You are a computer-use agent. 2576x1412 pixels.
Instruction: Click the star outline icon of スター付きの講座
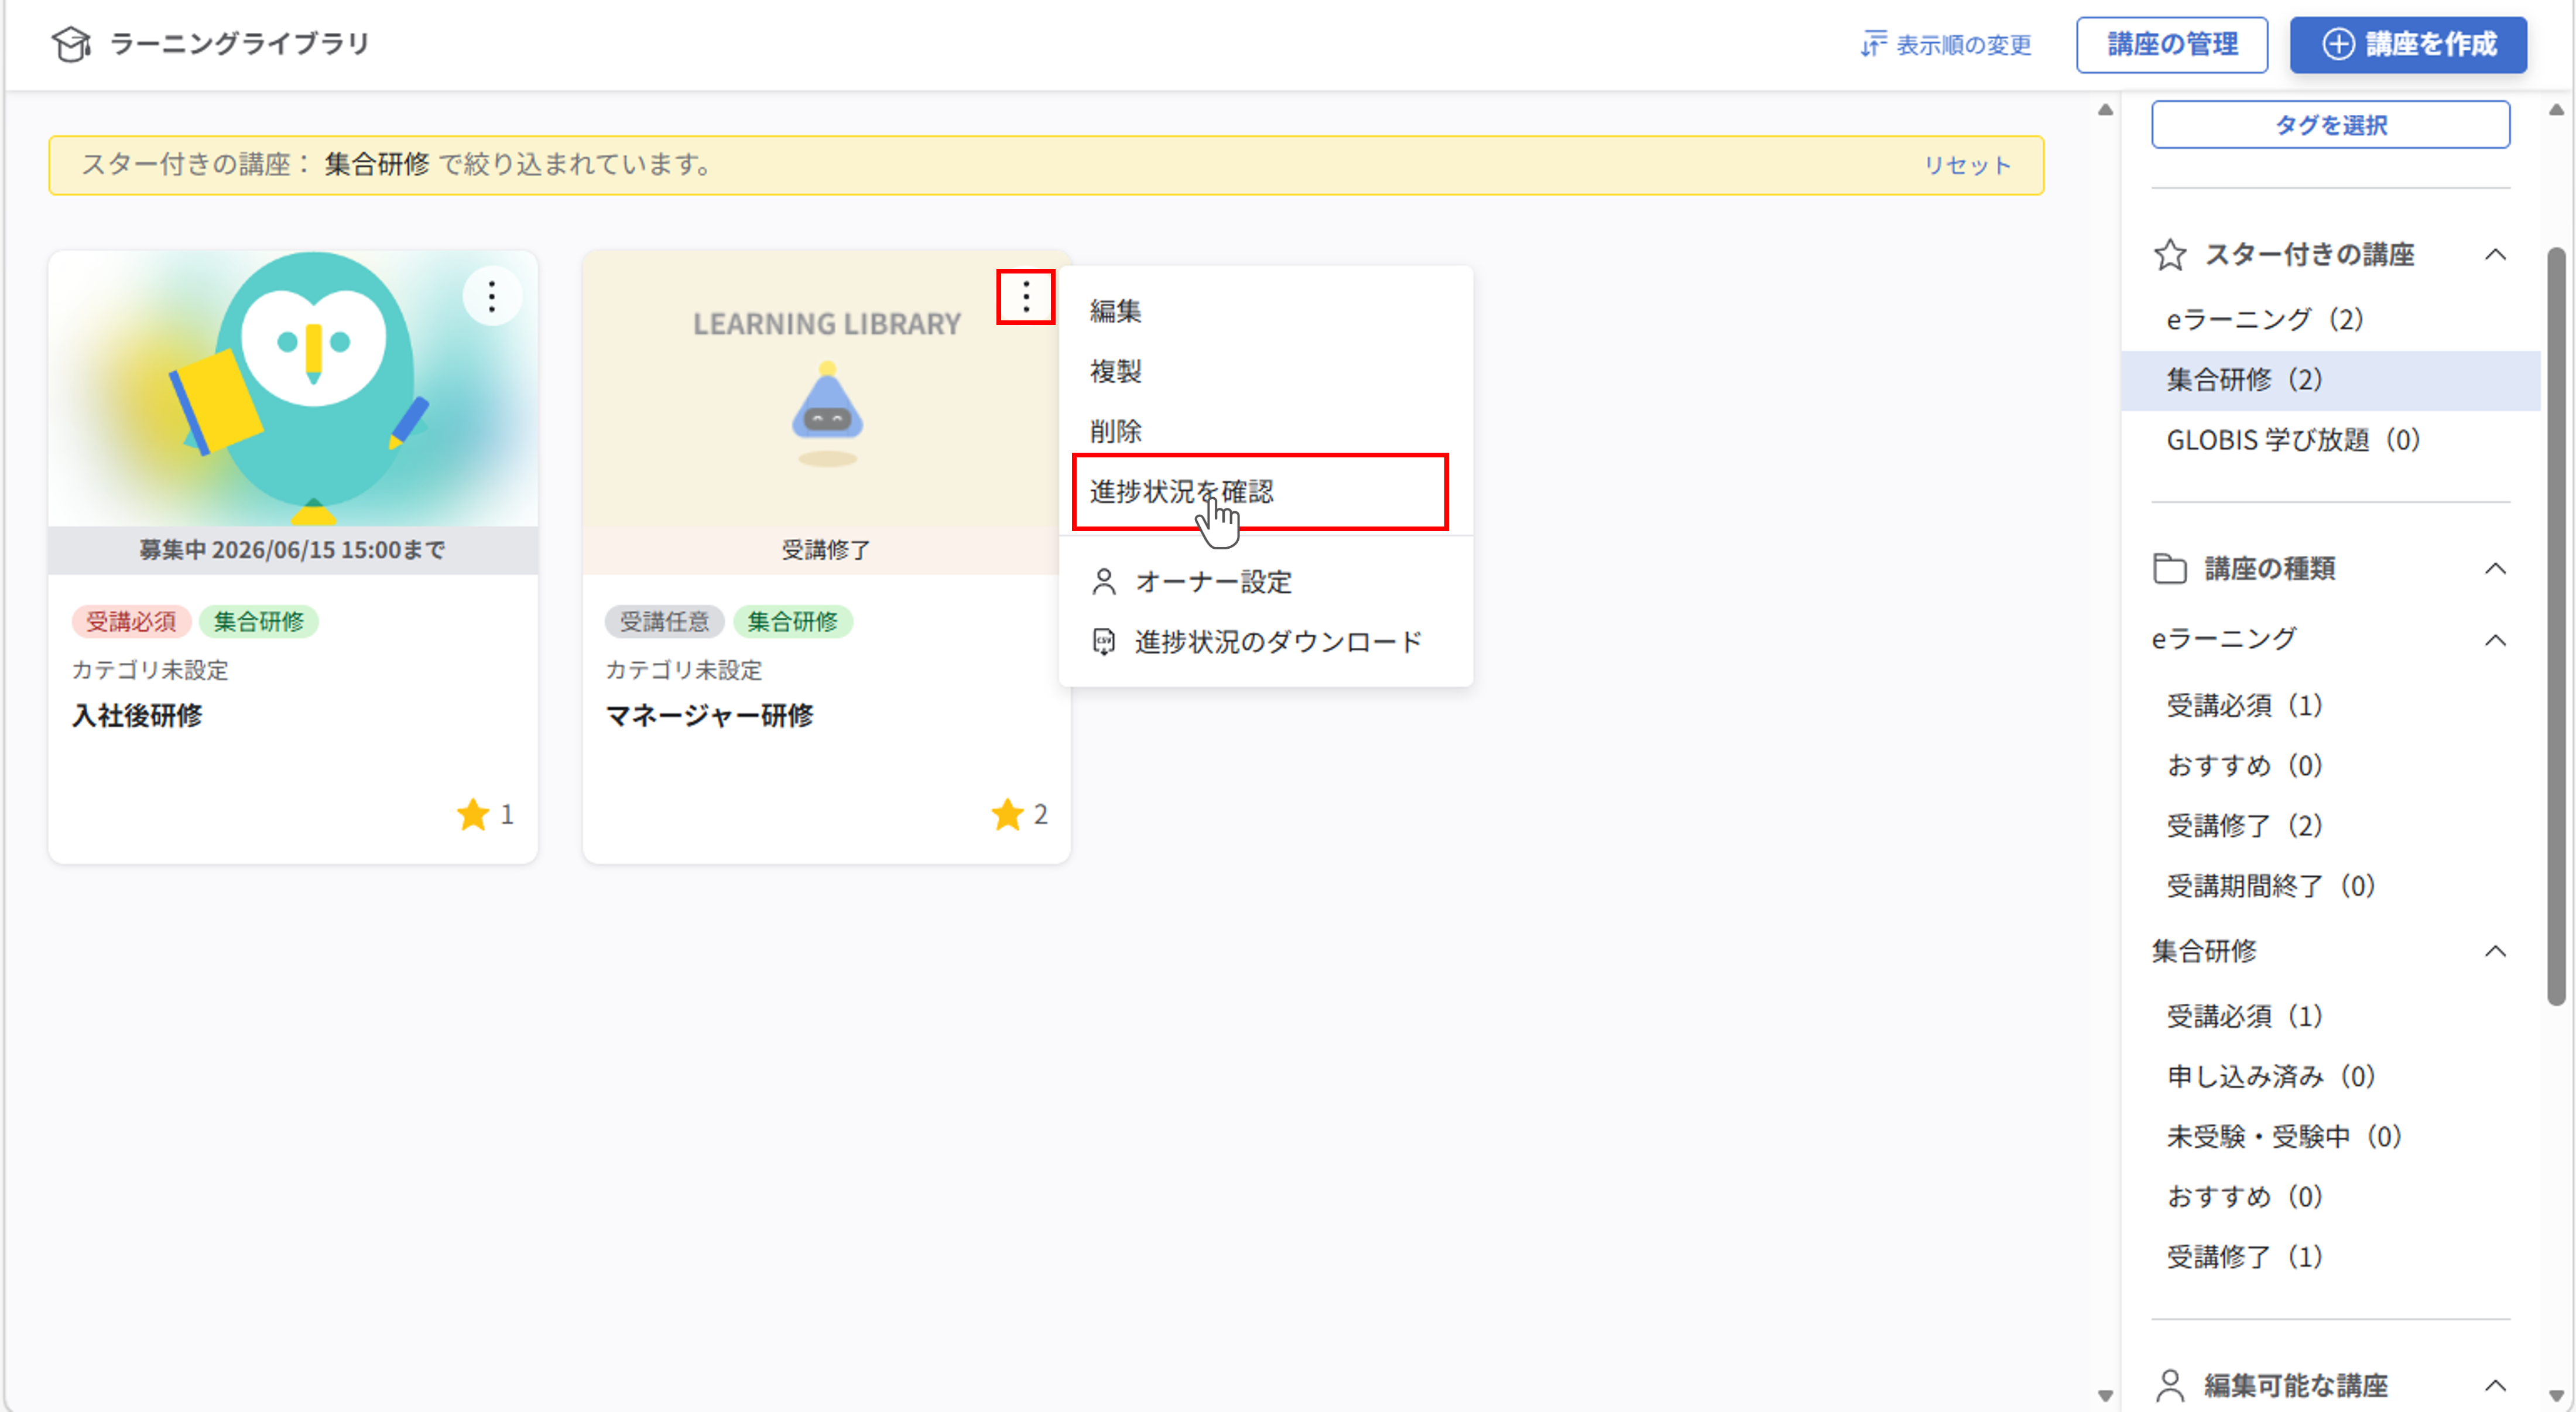click(2169, 254)
